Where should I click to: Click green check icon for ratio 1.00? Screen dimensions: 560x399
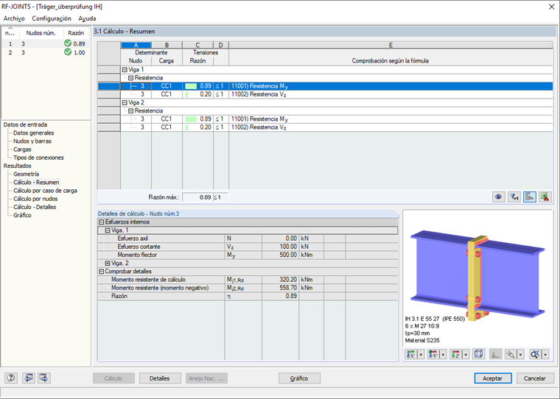tap(68, 52)
